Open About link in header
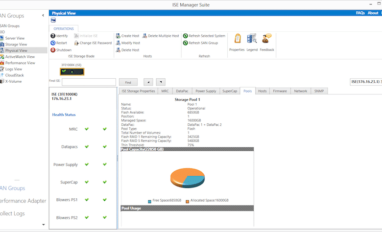Image resolution: width=382 pixels, height=232 pixels. [373, 13]
